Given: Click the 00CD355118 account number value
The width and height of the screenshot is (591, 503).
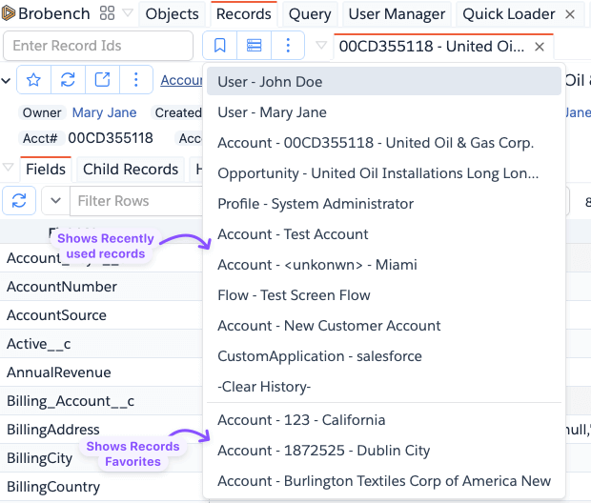Looking at the screenshot, I should (111, 138).
